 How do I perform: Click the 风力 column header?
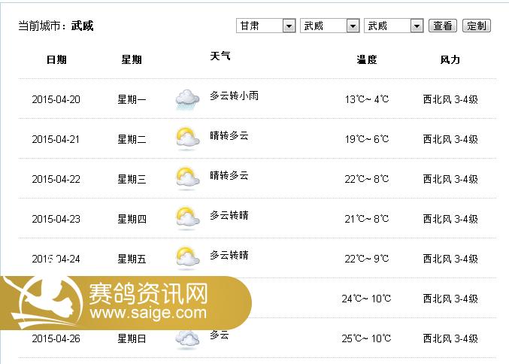(x=450, y=59)
